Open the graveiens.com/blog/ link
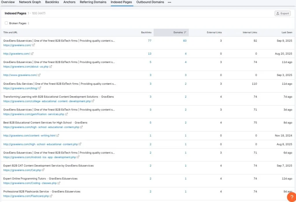296x202 pixels. (x=21, y=88)
